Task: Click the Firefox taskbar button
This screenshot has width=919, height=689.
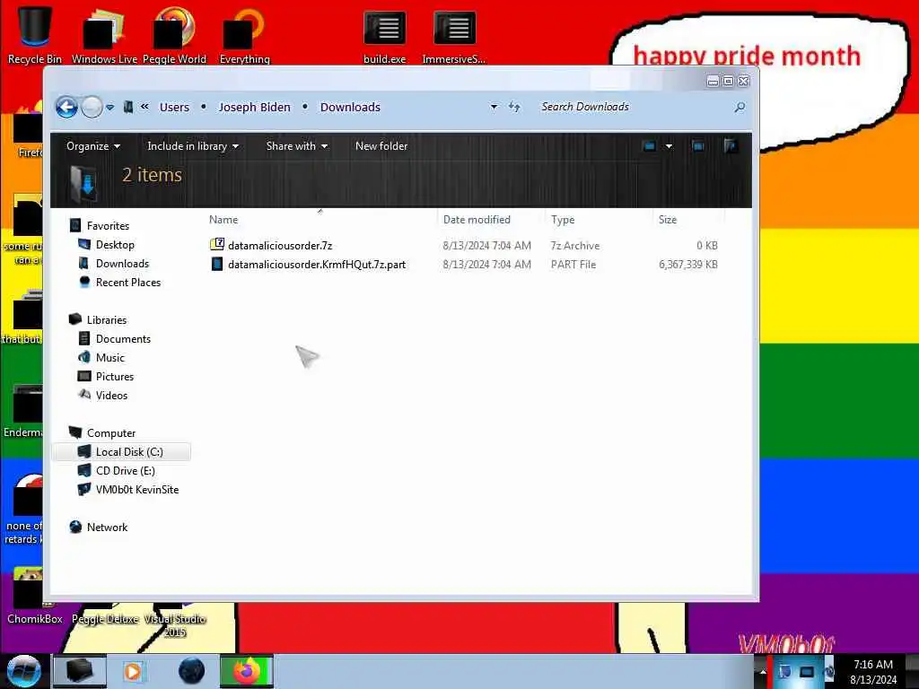Action: click(247, 671)
